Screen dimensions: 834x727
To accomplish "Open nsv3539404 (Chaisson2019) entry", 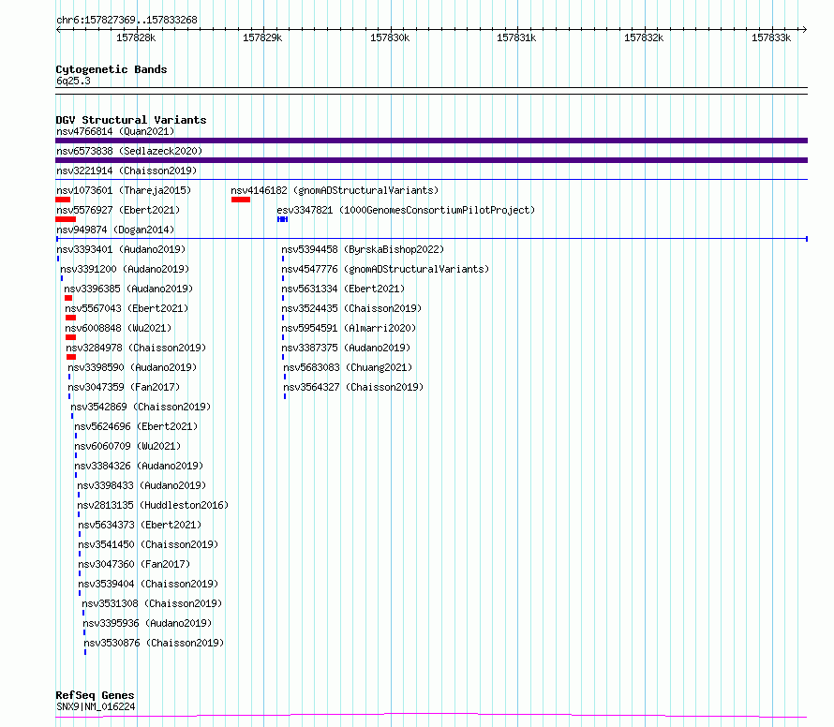I will click(x=148, y=584).
